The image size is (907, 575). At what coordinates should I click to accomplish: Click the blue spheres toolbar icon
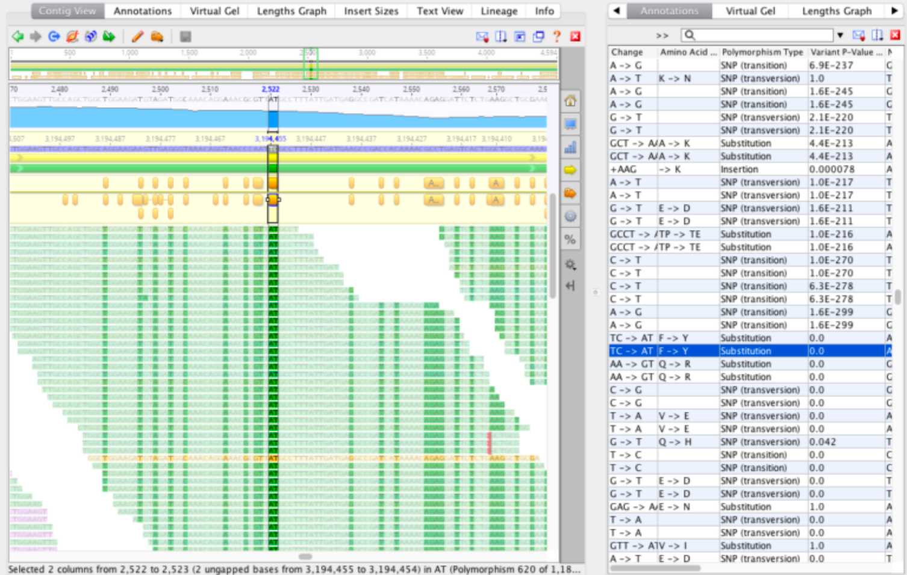(x=90, y=37)
